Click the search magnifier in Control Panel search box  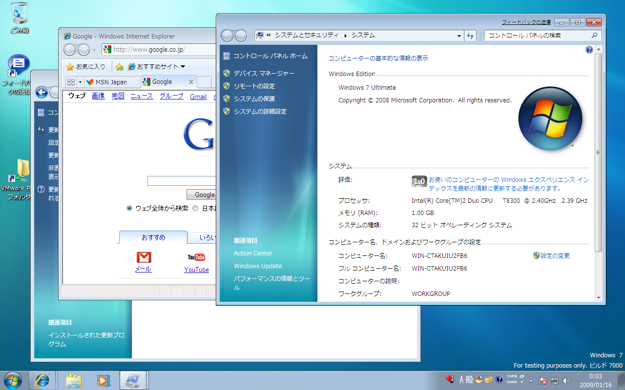pyautogui.click(x=594, y=36)
